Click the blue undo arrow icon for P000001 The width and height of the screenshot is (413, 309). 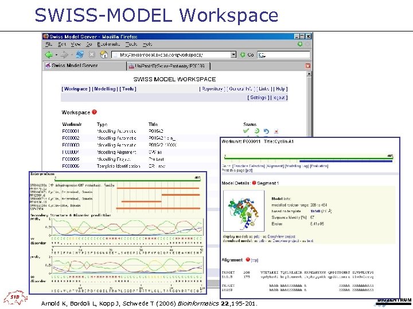[x=266, y=131]
